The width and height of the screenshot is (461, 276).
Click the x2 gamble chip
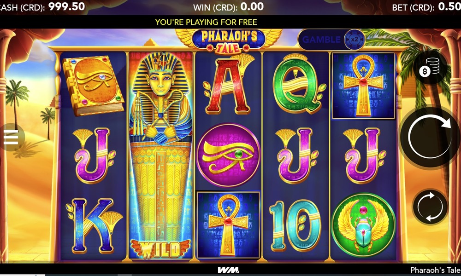point(355,40)
